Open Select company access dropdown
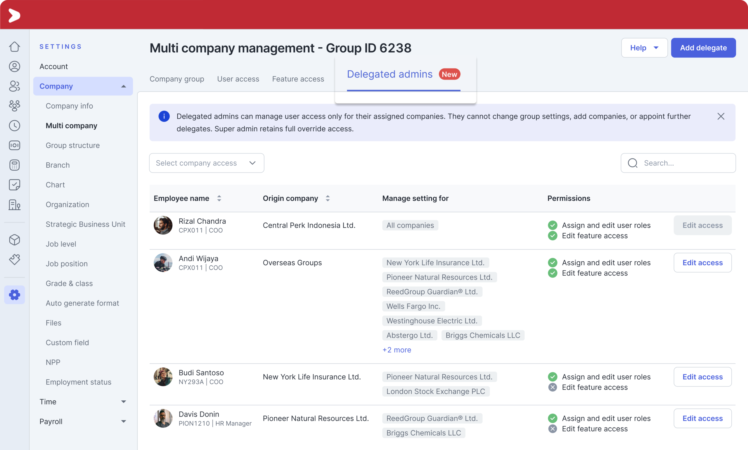This screenshot has width=748, height=450. (x=207, y=163)
